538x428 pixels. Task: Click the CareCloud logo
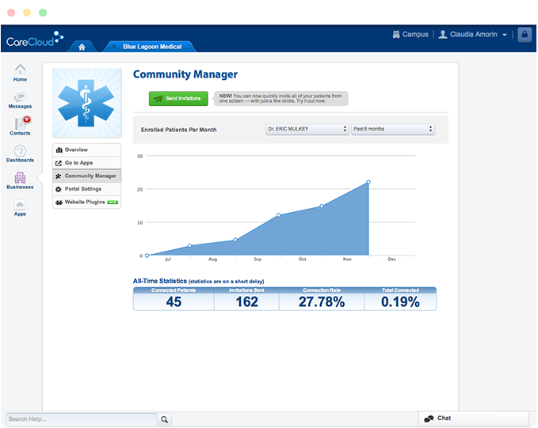35,40
